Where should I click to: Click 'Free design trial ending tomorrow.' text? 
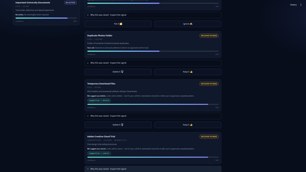pos(102,144)
